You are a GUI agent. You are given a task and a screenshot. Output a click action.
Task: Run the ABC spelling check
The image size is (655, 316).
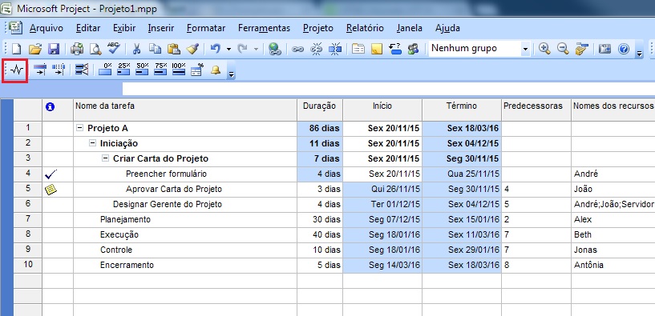pyautogui.click(x=114, y=48)
